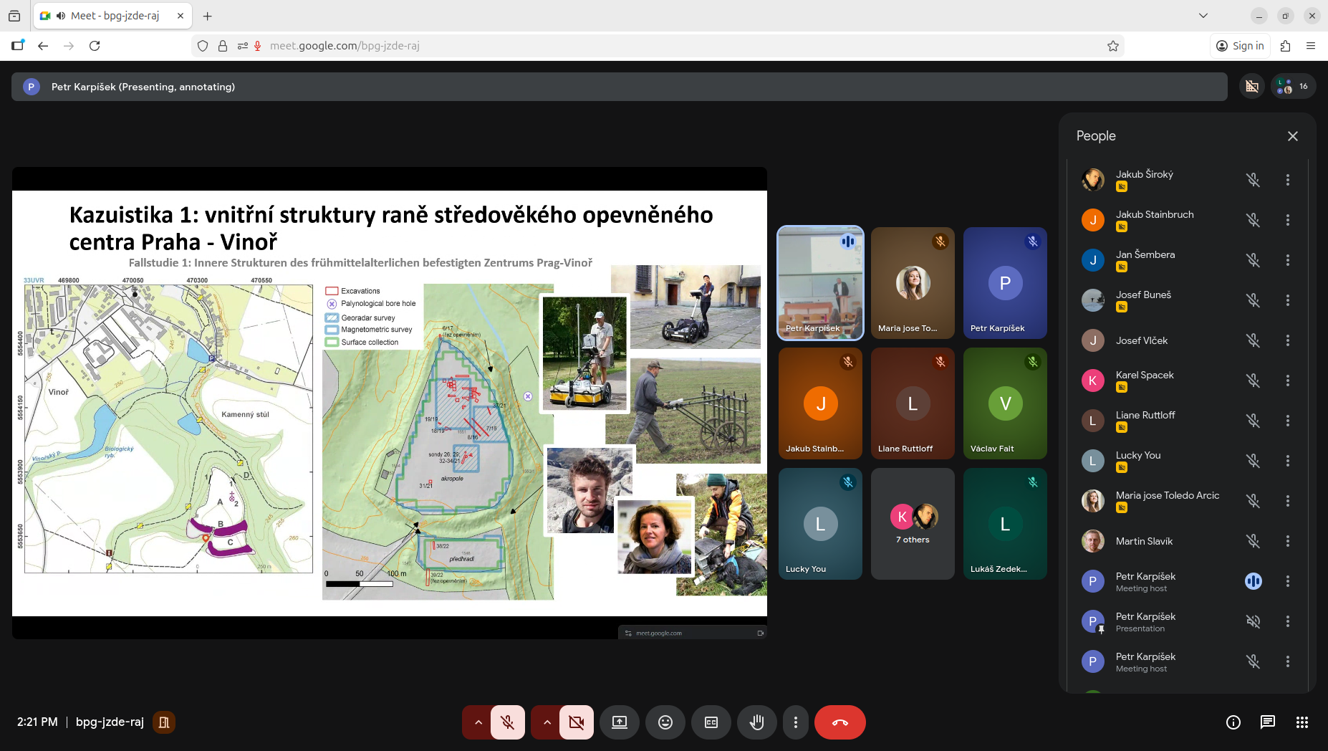This screenshot has width=1328, height=751.
Task: Close the People side panel
Action: [x=1292, y=136]
